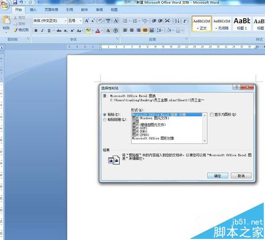The height and width of the screenshot is (240, 265).
Task: Apply character shading
Action: [x=108, y=30]
